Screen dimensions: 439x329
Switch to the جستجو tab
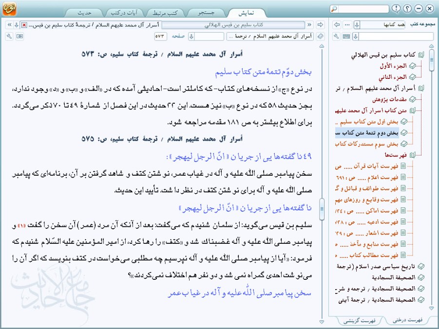tap(206, 13)
